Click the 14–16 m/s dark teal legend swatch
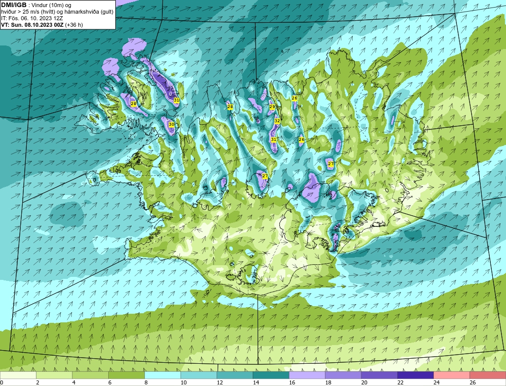The height and width of the screenshot is (386, 506). (271, 375)
